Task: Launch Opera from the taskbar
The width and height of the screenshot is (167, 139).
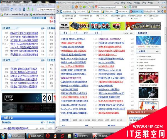Action: 48,136
